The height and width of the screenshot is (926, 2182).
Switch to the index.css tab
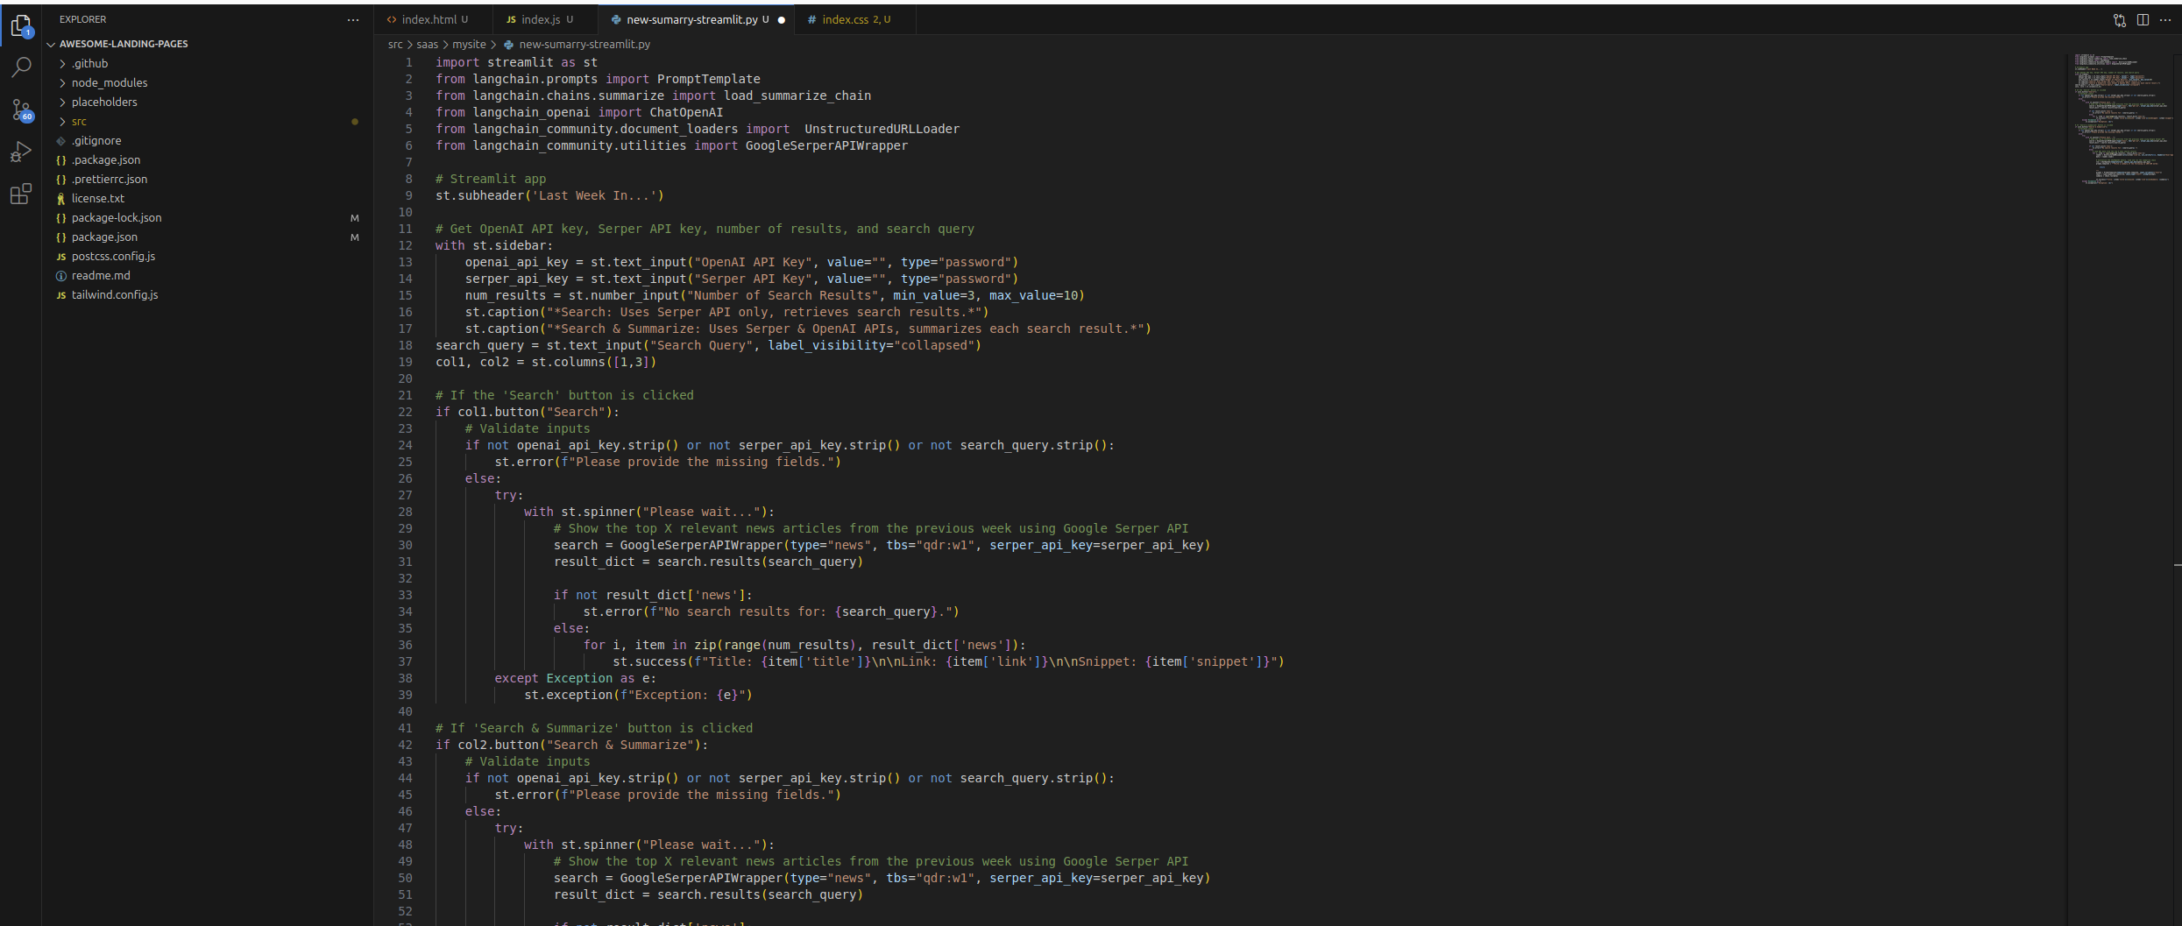[x=845, y=19]
